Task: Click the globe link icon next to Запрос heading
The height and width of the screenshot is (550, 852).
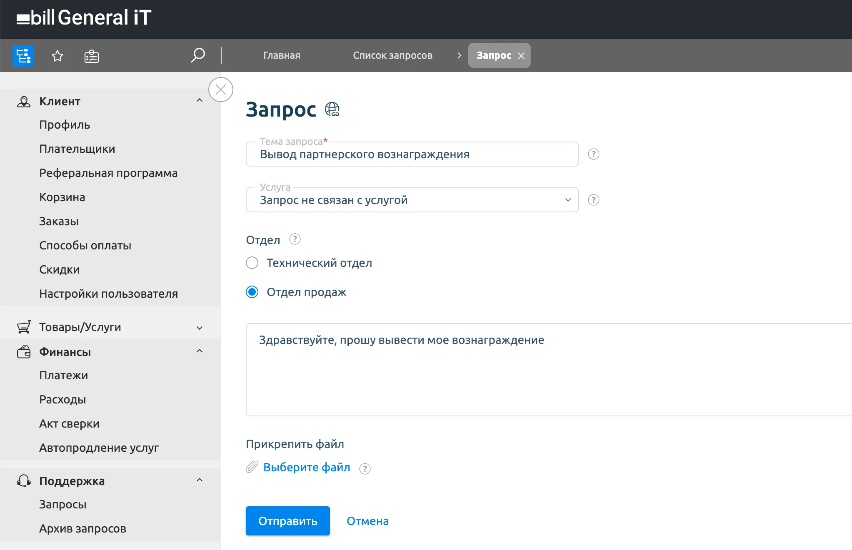Action: [x=332, y=110]
